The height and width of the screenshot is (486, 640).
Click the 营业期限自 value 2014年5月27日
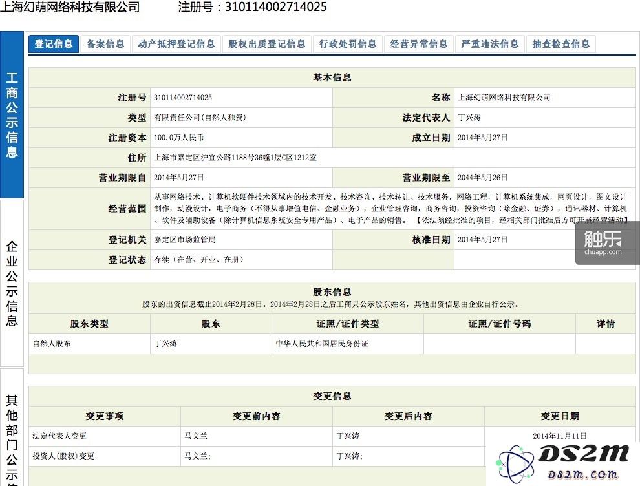[x=179, y=178]
